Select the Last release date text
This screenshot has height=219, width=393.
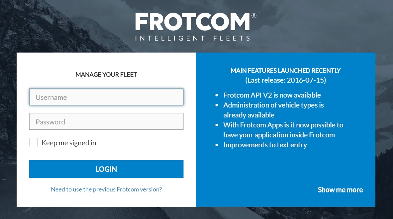click(285, 80)
